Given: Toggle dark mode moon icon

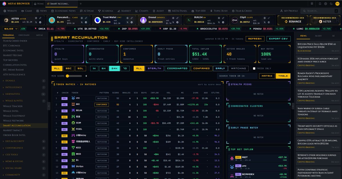Looking at the screenshot, I should (331, 4).
